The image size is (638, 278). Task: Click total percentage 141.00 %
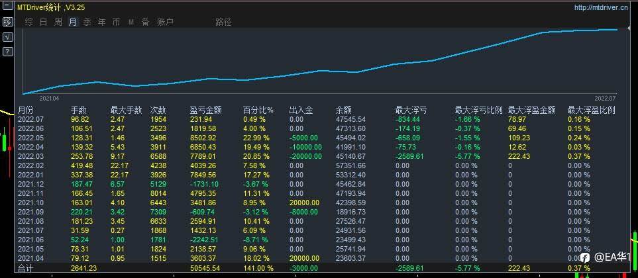click(258, 268)
